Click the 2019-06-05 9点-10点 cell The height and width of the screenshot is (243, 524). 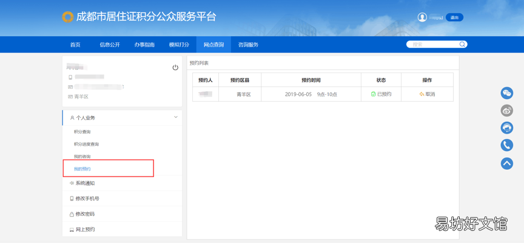[x=311, y=94]
